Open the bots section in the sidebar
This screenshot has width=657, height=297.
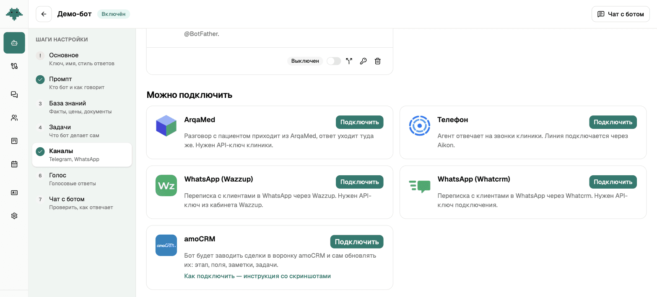point(14,43)
